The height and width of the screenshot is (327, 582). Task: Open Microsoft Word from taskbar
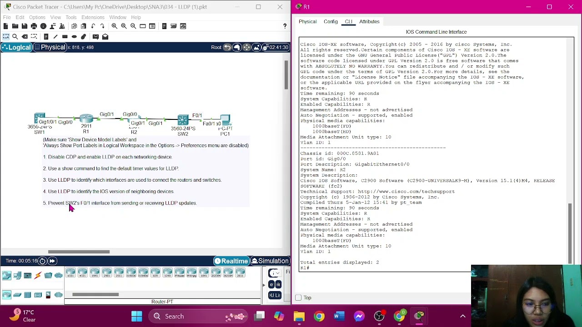coord(339,316)
